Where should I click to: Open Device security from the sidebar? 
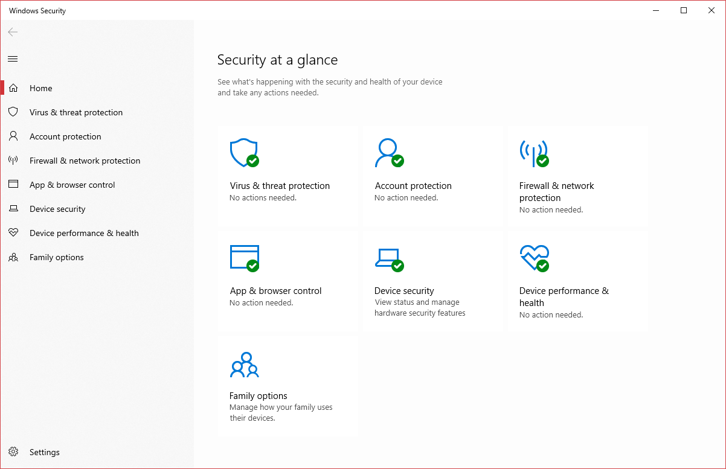[97, 209]
